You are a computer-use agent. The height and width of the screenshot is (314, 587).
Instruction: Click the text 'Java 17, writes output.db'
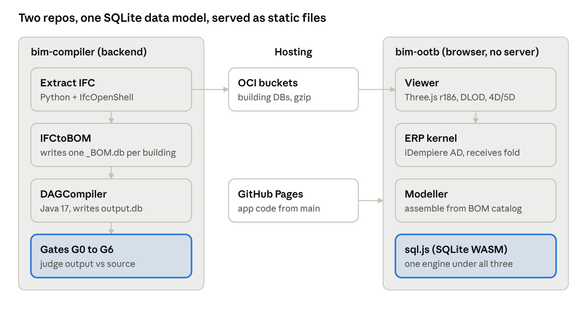coord(91,208)
